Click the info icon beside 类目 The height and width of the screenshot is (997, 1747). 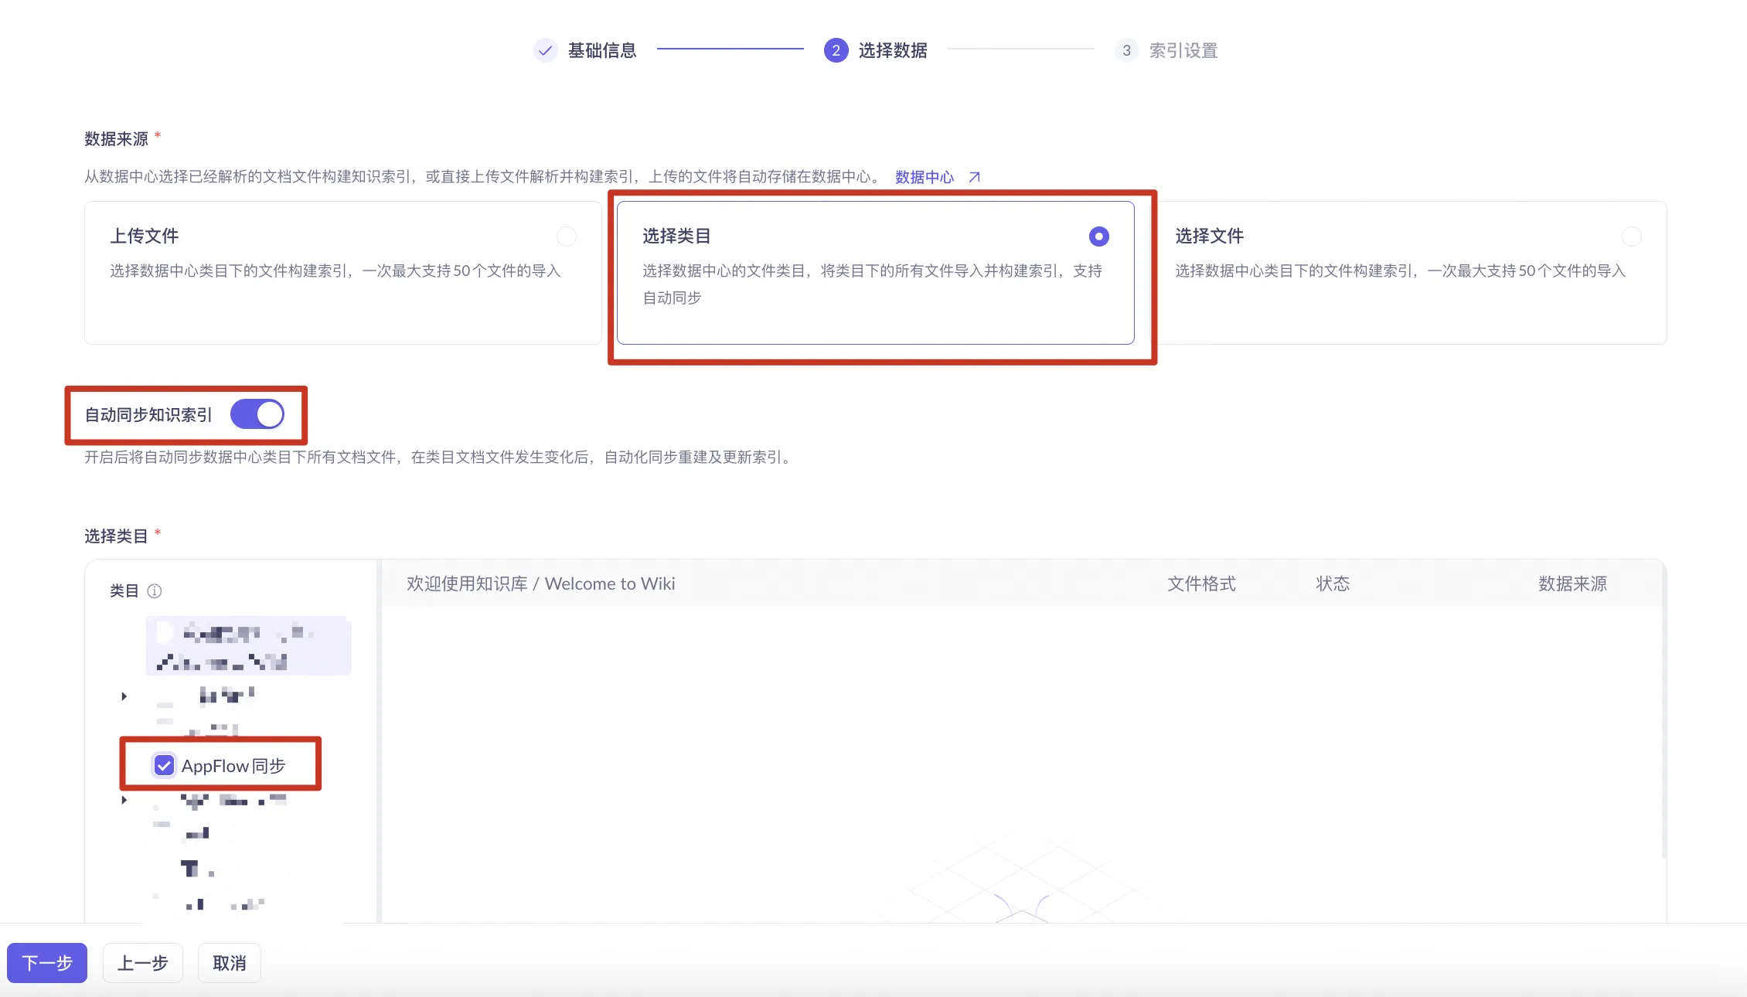point(155,591)
